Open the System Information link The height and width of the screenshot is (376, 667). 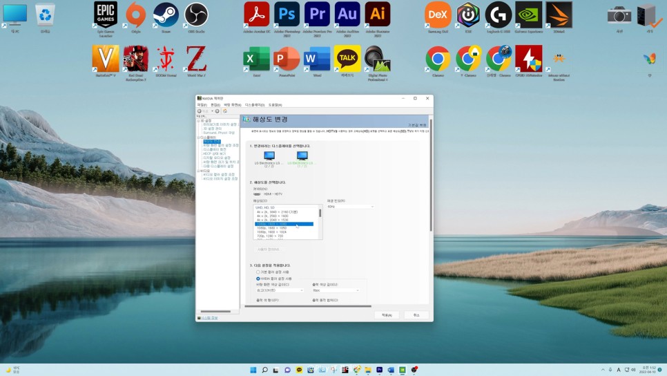click(209, 318)
